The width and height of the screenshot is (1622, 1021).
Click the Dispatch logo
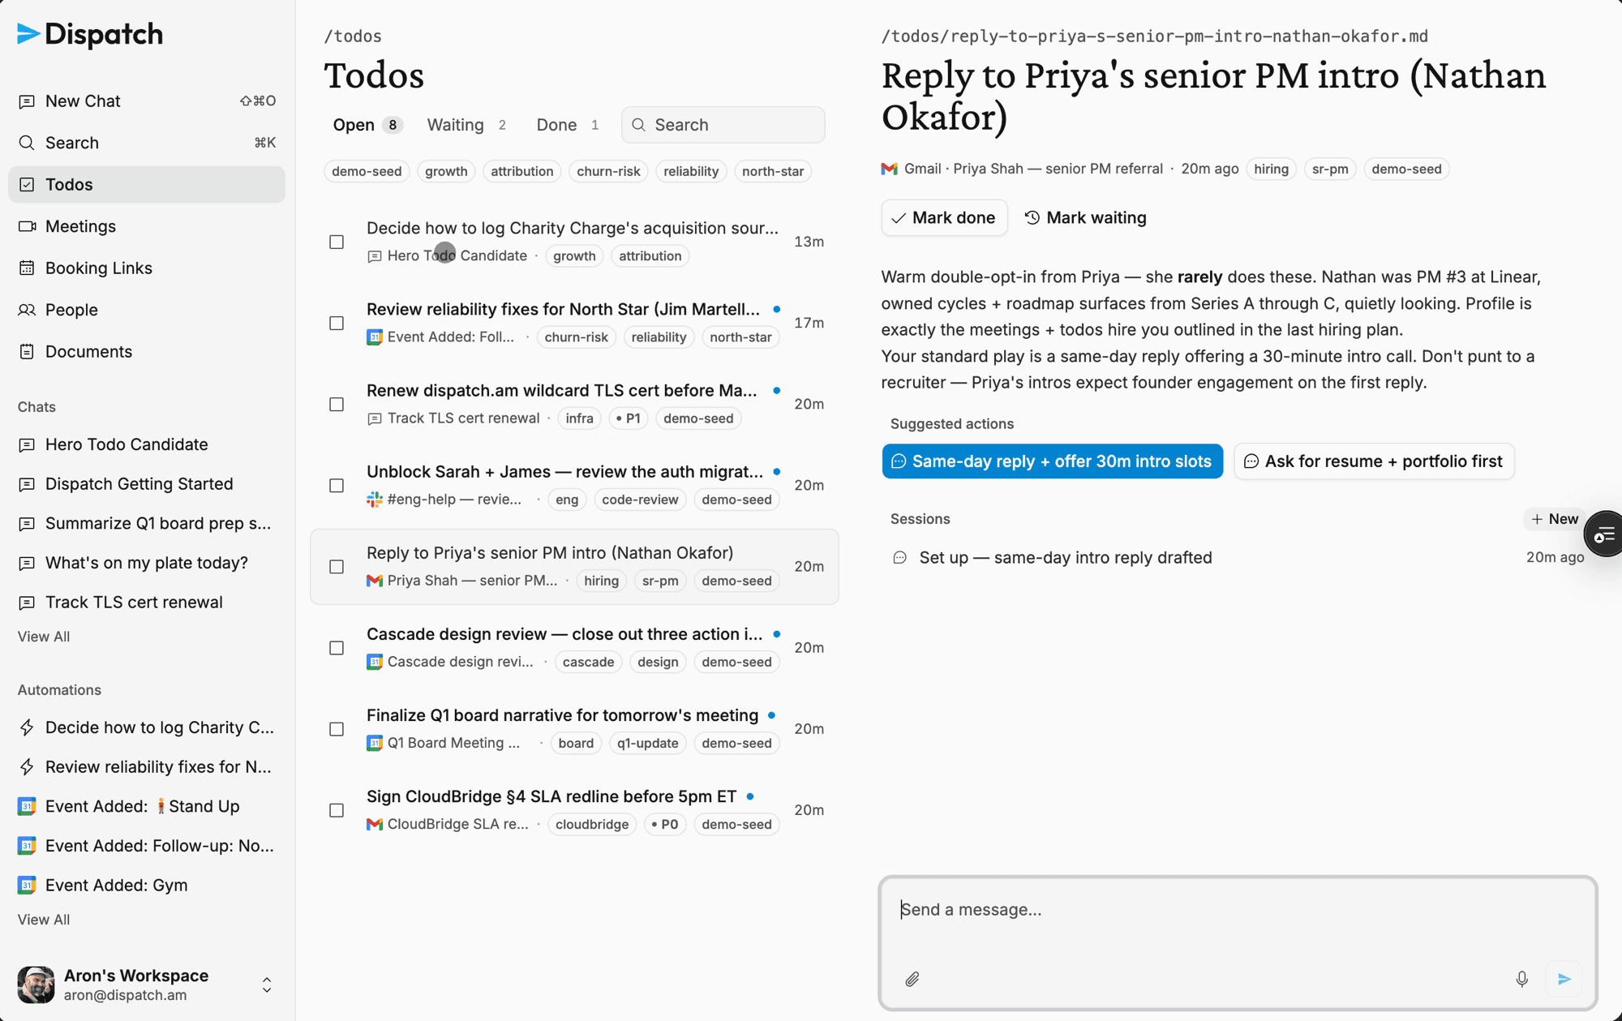tap(90, 34)
